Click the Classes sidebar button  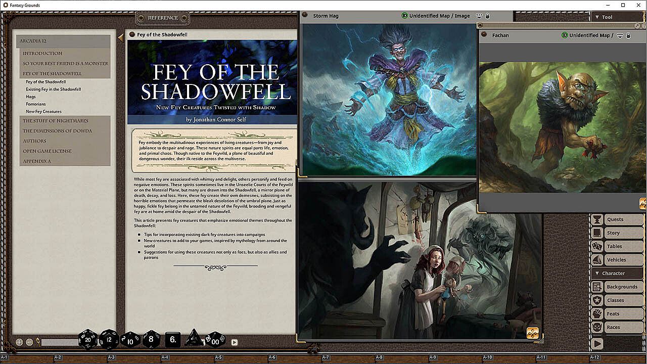(x=623, y=300)
